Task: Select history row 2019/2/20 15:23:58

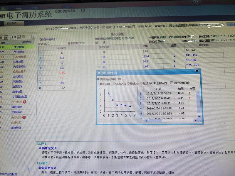Action: tap(167, 114)
